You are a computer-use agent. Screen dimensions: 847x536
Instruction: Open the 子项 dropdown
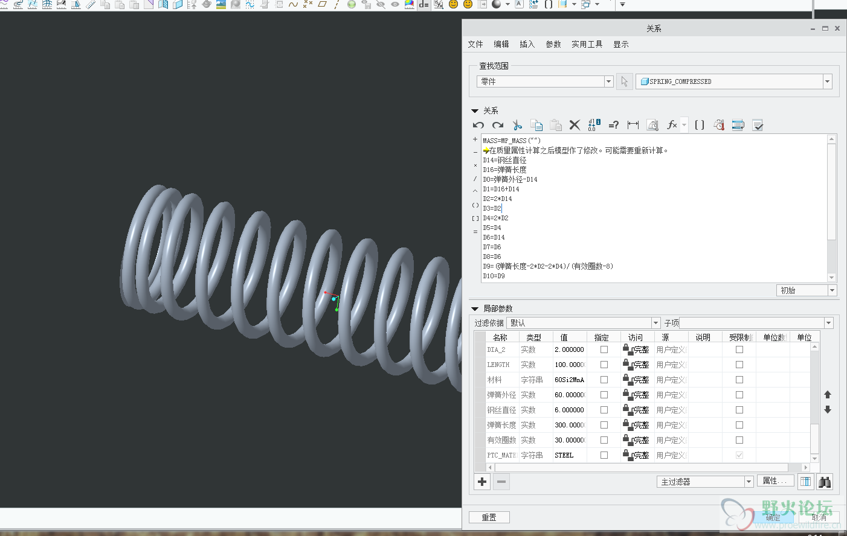pyautogui.click(x=828, y=323)
